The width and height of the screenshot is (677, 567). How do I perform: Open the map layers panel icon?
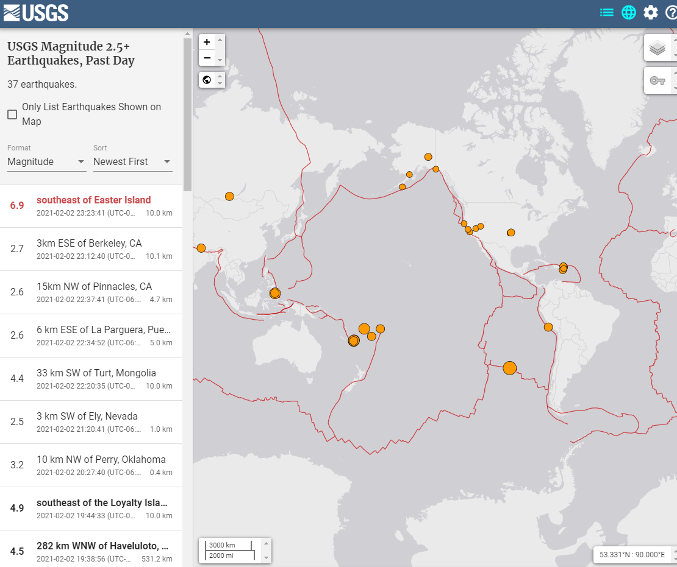pos(657,48)
